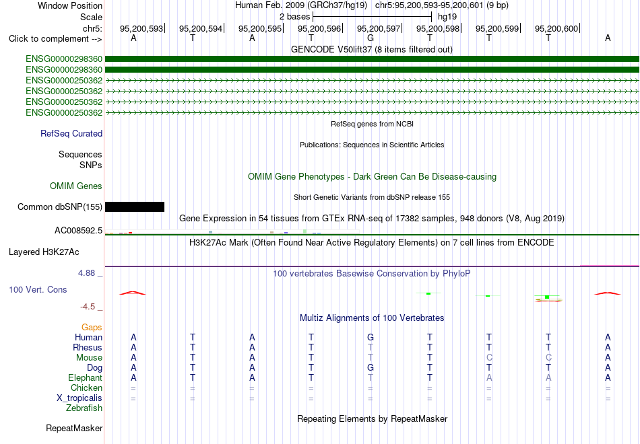This screenshot has height=444, width=640.
Task: Select the Human species row label
Action: pyautogui.click(x=88, y=337)
